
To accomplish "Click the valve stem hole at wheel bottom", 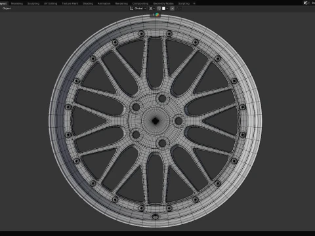I will 156,216.
